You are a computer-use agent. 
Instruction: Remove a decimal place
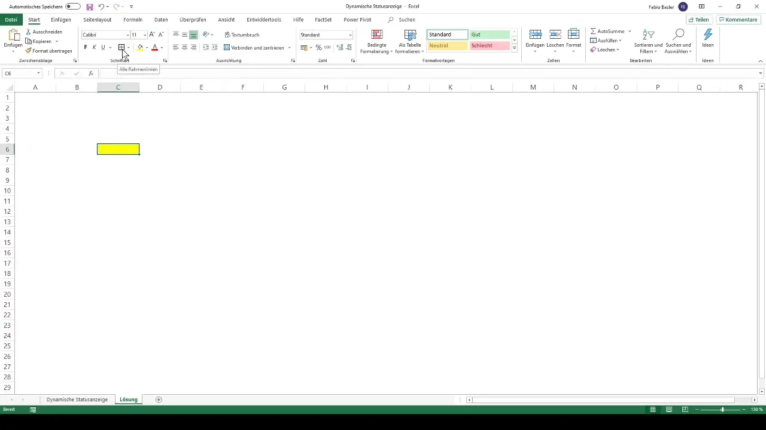349,47
